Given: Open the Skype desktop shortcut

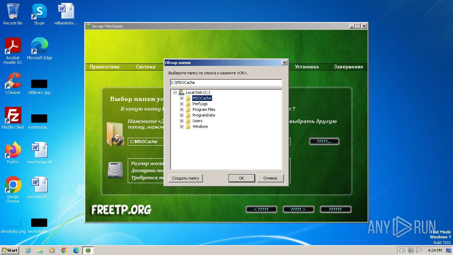Looking at the screenshot, I should click(x=39, y=14).
